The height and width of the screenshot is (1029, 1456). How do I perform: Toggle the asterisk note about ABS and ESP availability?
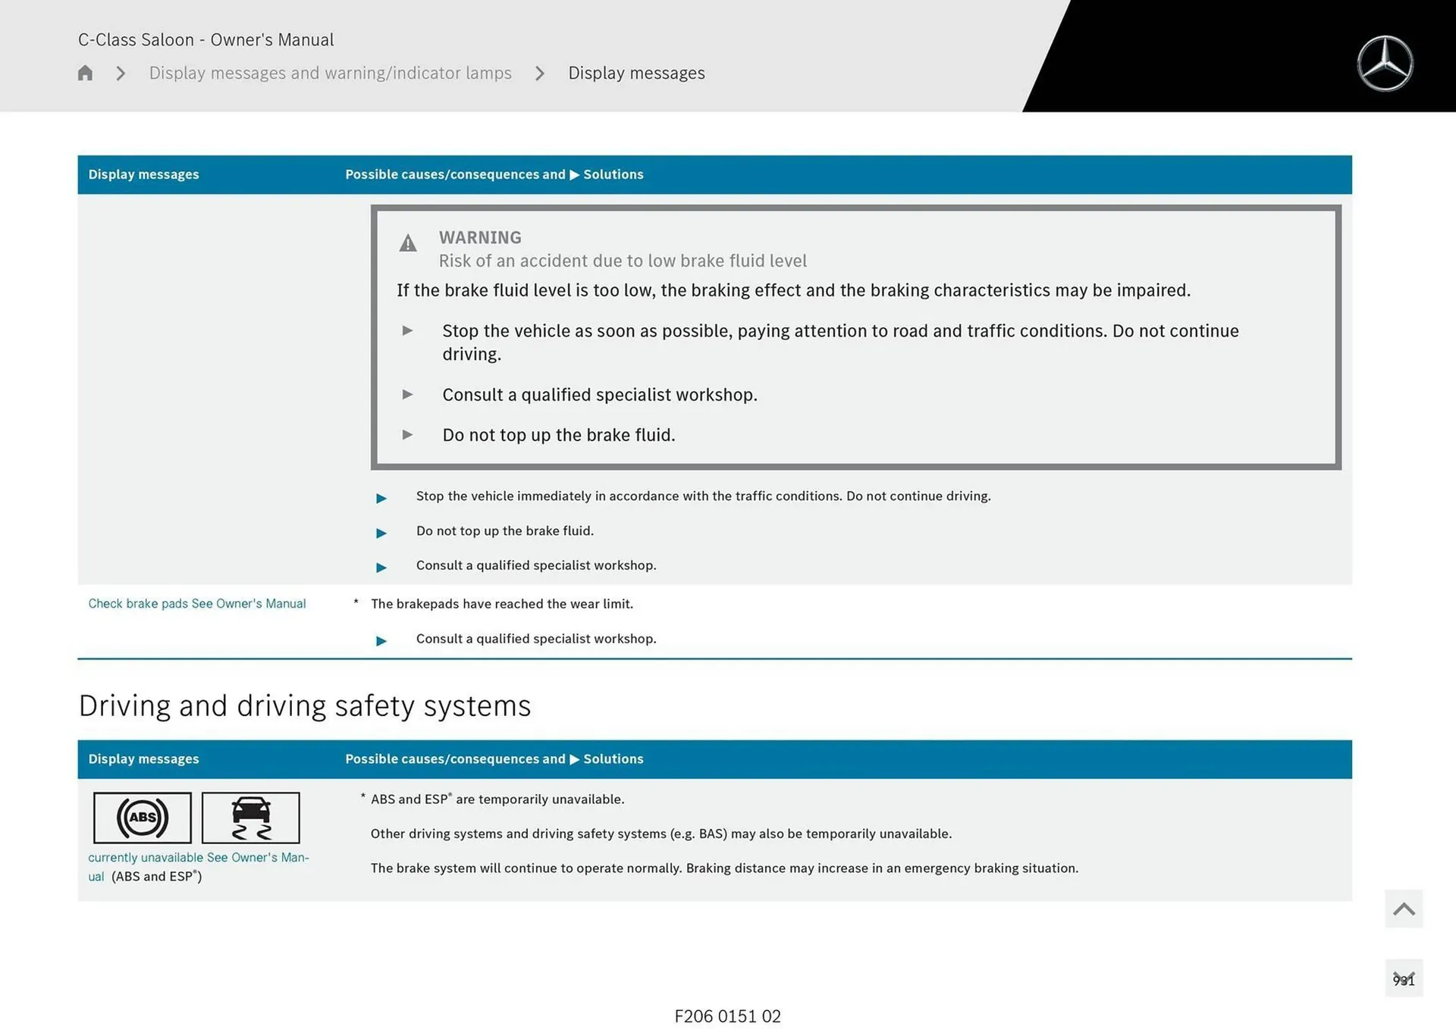point(362,796)
